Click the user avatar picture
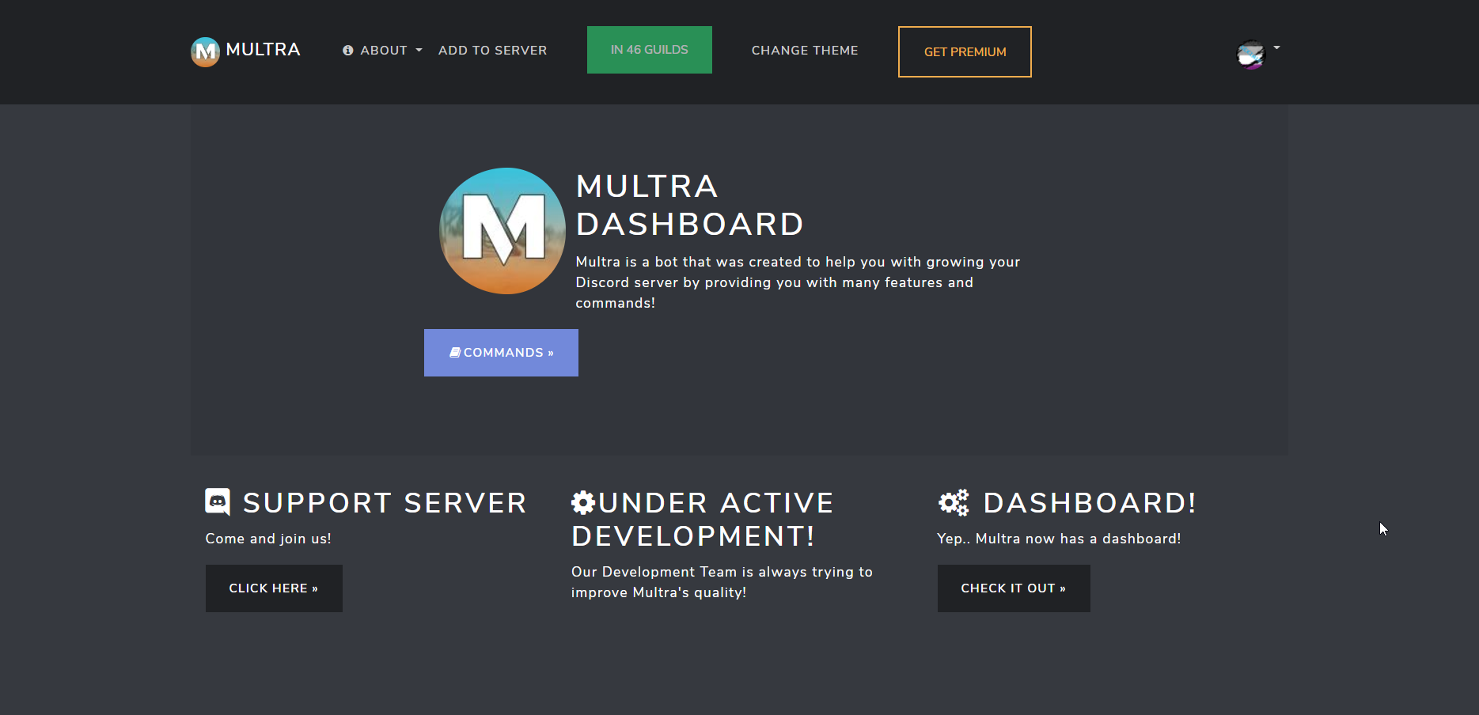The height and width of the screenshot is (715, 1479). click(1251, 55)
